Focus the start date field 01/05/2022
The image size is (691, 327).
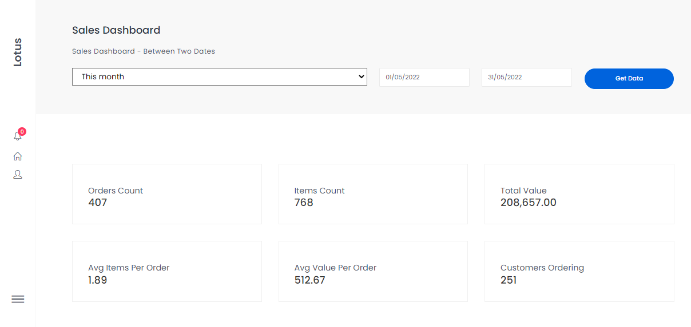(424, 78)
